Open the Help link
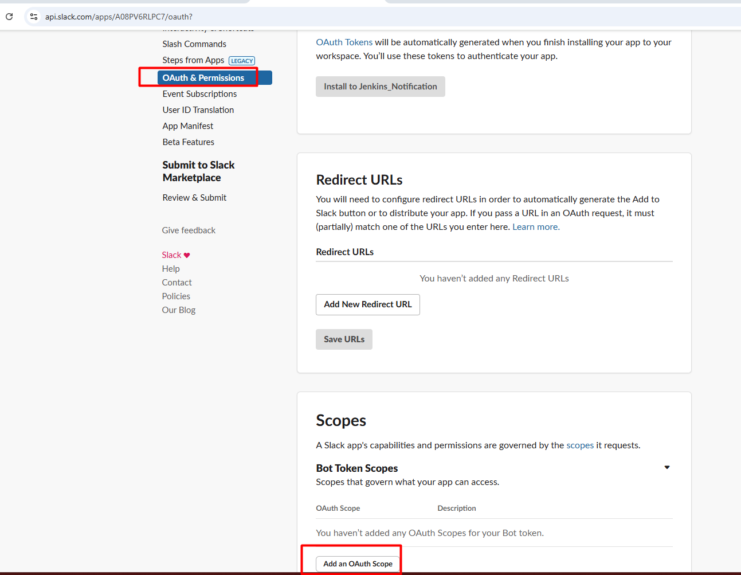 point(171,269)
